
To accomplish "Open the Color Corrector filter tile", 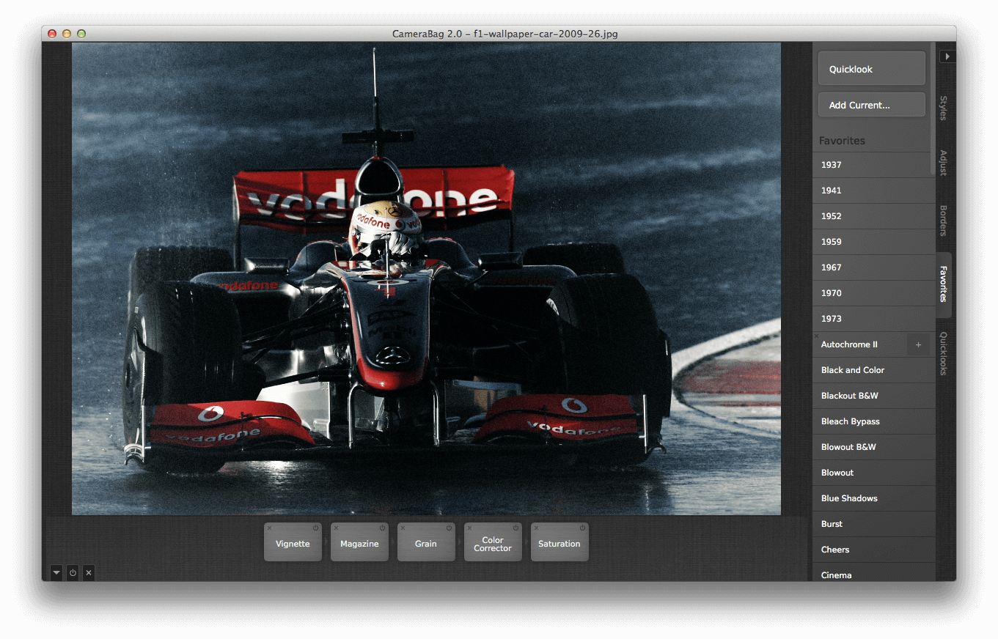I will click(493, 544).
